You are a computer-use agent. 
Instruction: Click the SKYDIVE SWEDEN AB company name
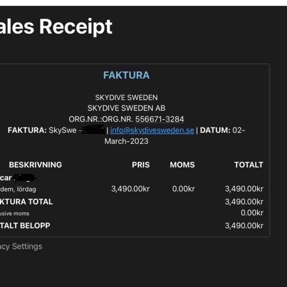(127, 108)
